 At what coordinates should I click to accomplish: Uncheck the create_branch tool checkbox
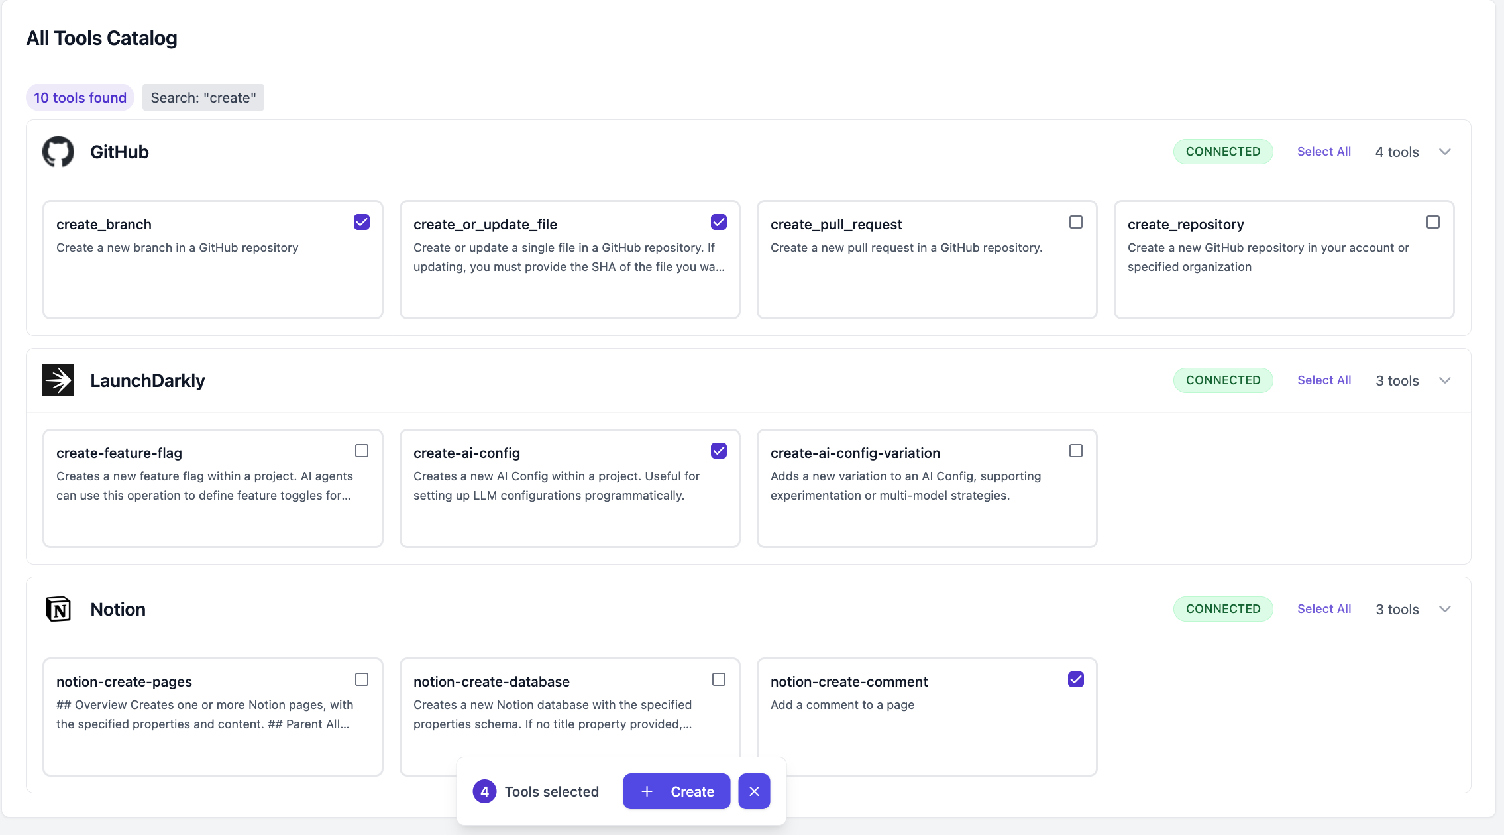[x=362, y=222]
